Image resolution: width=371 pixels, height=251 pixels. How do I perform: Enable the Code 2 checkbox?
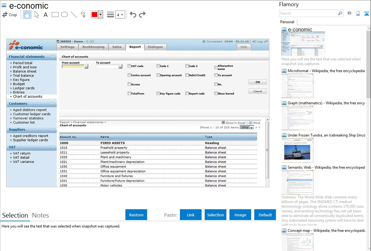pos(187,66)
